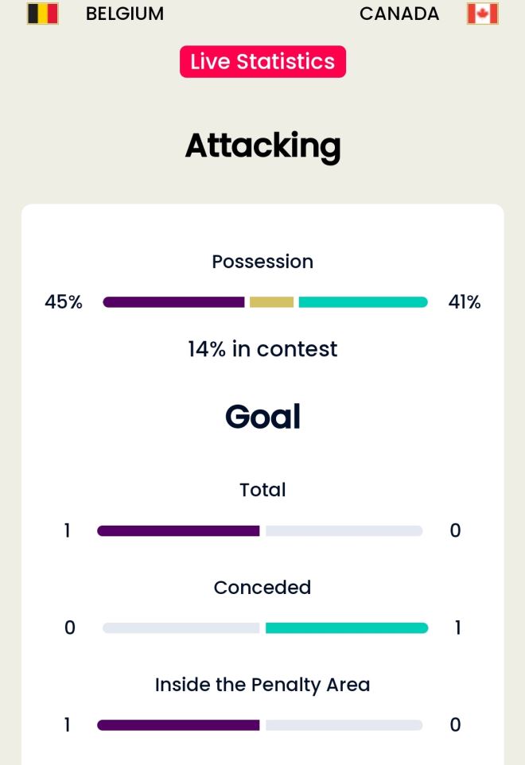Click Canada's 41% possession value
The height and width of the screenshot is (765, 525).
(465, 302)
